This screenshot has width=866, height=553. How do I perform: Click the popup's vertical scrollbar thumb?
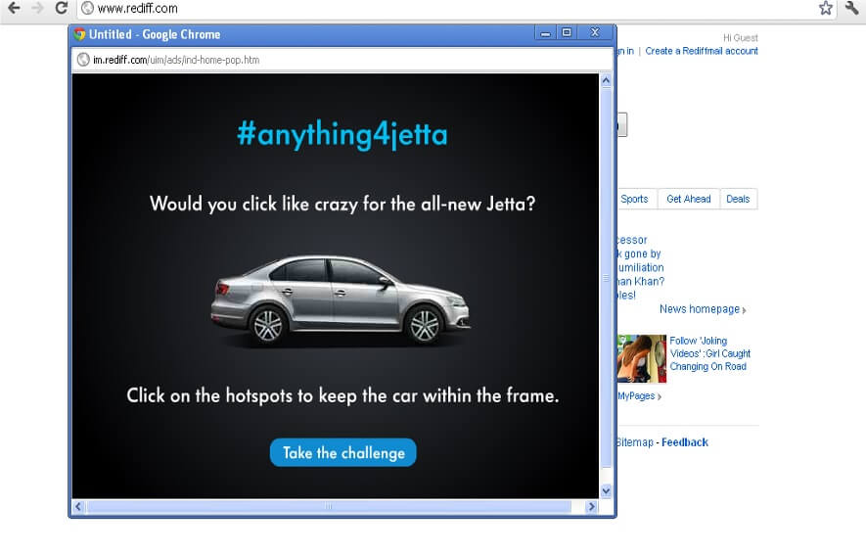[x=606, y=278]
